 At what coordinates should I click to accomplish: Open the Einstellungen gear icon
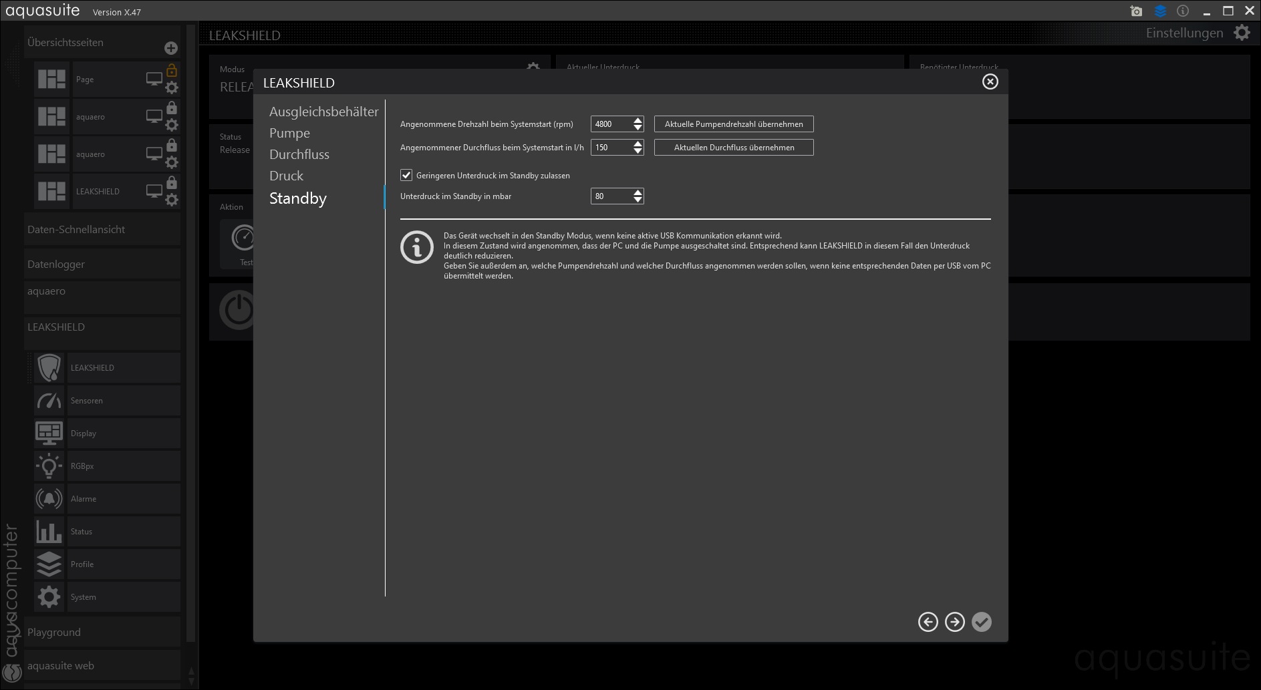click(1242, 33)
